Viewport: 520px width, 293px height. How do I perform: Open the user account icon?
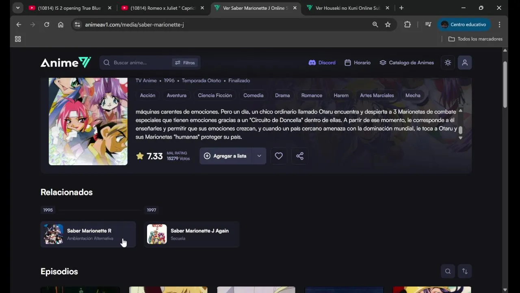pyautogui.click(x=465, y=63)
